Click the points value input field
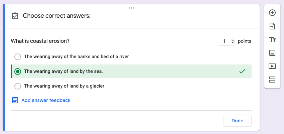 pos(225,41)
